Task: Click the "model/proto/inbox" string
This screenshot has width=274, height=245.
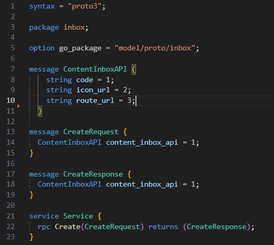Action: click(155, 48)
